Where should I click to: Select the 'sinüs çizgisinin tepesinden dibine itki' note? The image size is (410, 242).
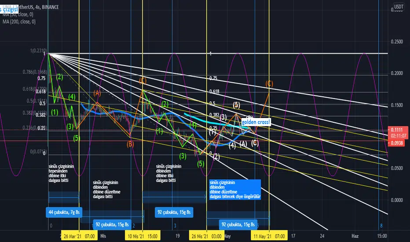coord(61,173)
